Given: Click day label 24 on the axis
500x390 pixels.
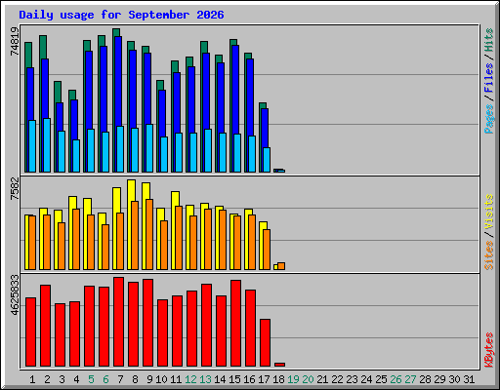Looking at the screenshot, I should click(366, 379).
